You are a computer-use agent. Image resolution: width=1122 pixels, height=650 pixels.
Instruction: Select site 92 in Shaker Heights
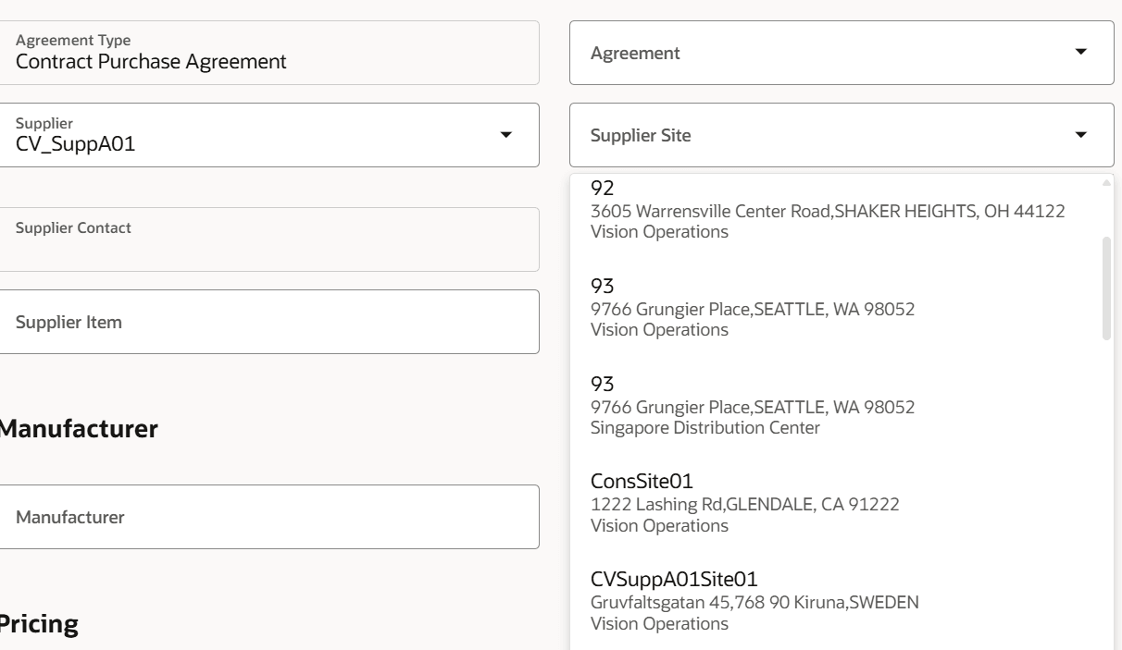(827, 210)
